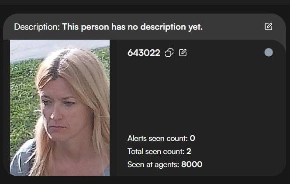The width and height of the screenshot is (290, 184).
Task: Click the 'This person has no description yet.' text
Action: point(132,27)
